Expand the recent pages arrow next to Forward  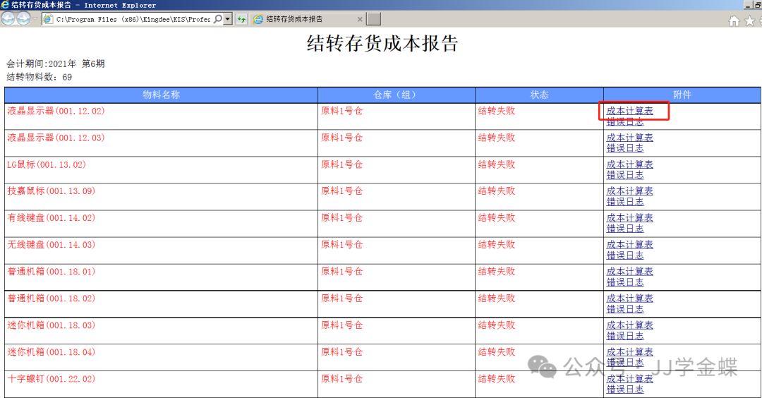click(x=35, y=19)
